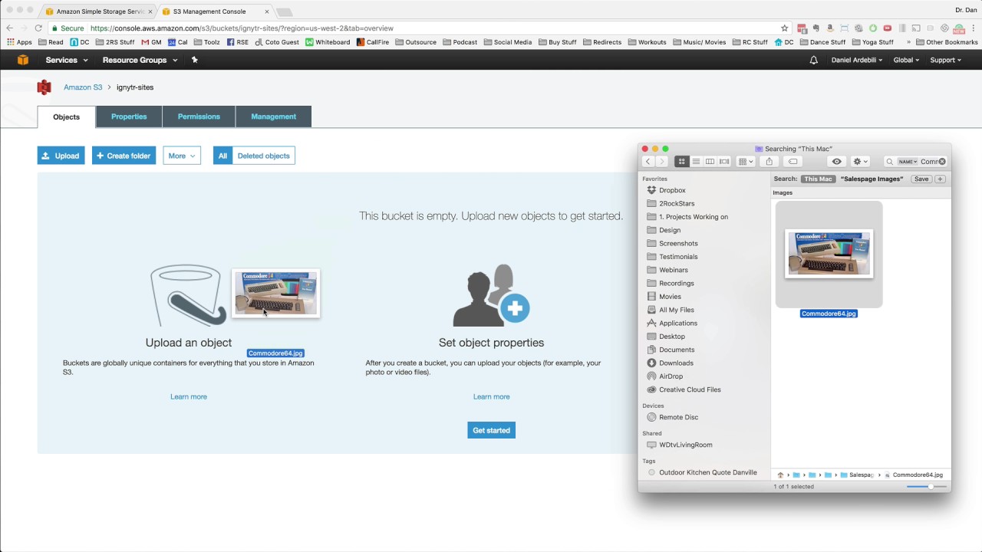The width and height of the screenshot is (982, 552).
Task: Set search scope to This Mac
Action: point(818,179)
